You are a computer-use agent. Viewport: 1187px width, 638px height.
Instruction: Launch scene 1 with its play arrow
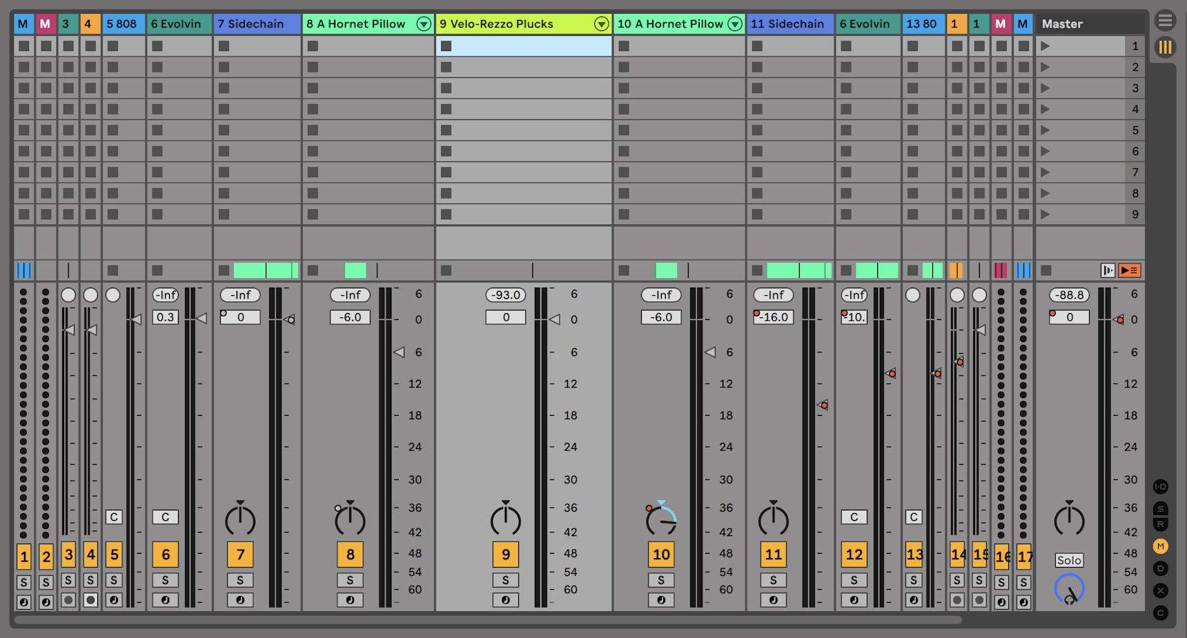pyautogui.click(x=1045, y=46)
